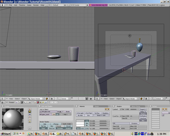170x136 pixels.
Task: Select the Shading context icon in Panels header
Action: coord(22,102)
